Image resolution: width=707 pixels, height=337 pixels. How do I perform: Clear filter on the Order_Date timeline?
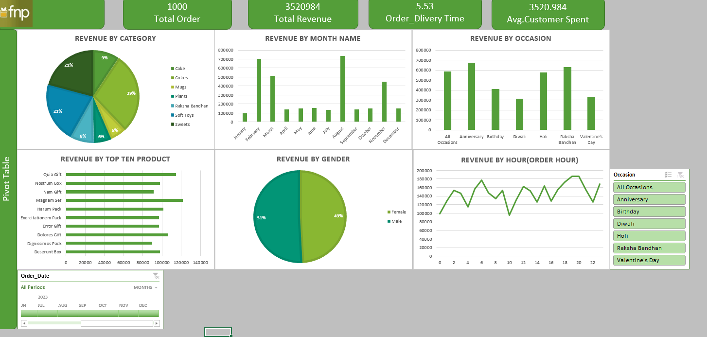click(156, 276)
